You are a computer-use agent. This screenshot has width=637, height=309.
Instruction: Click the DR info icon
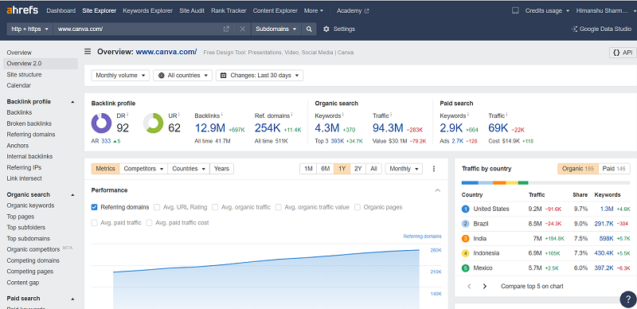click(x=127, y=115)
